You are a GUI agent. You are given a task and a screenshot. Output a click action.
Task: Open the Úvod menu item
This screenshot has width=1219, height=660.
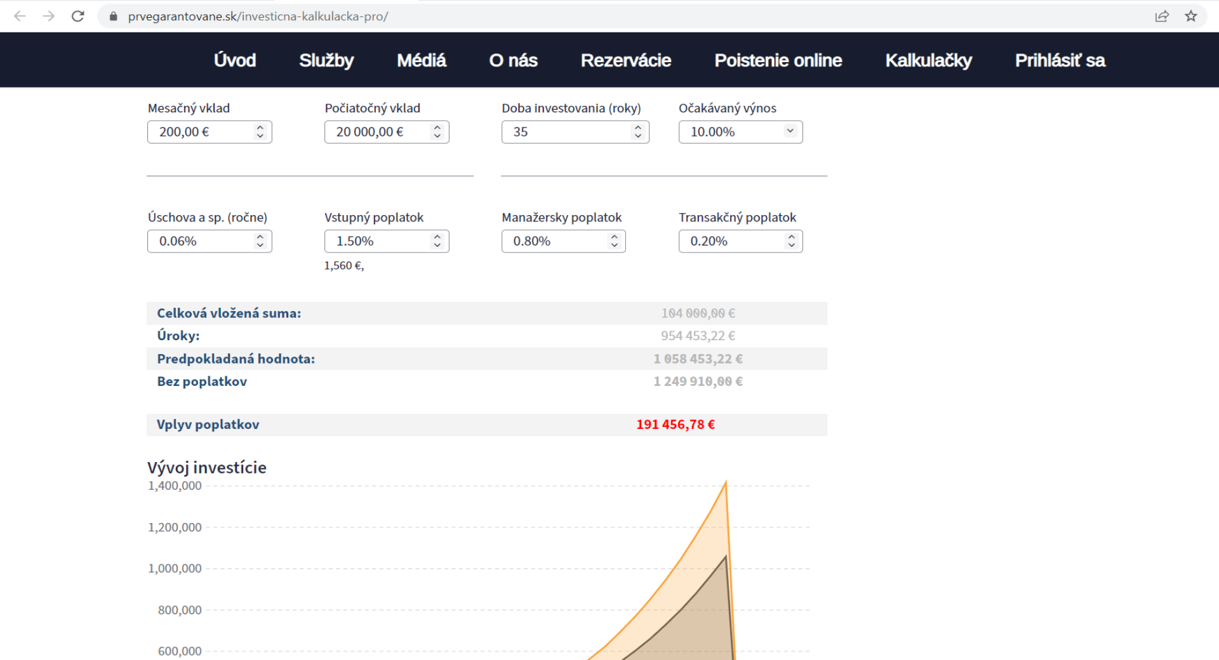[x=235, y=60]
